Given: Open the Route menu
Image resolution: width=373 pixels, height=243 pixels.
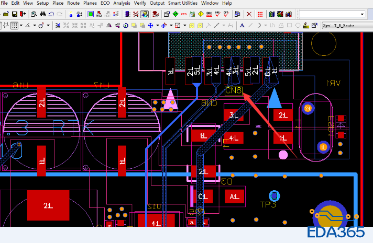Looking at the screenshot, I should [x=73, y=3].
